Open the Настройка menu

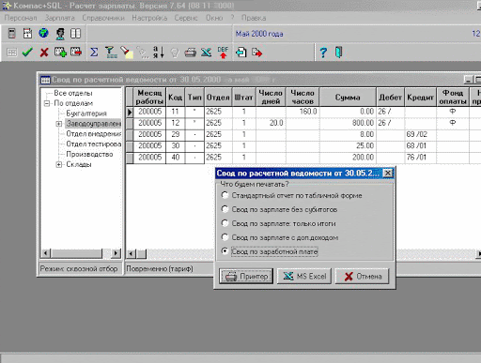coord(149,18)
